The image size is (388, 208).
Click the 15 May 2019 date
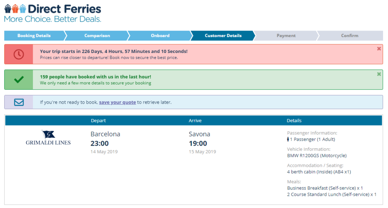click(x=202, y=152)
